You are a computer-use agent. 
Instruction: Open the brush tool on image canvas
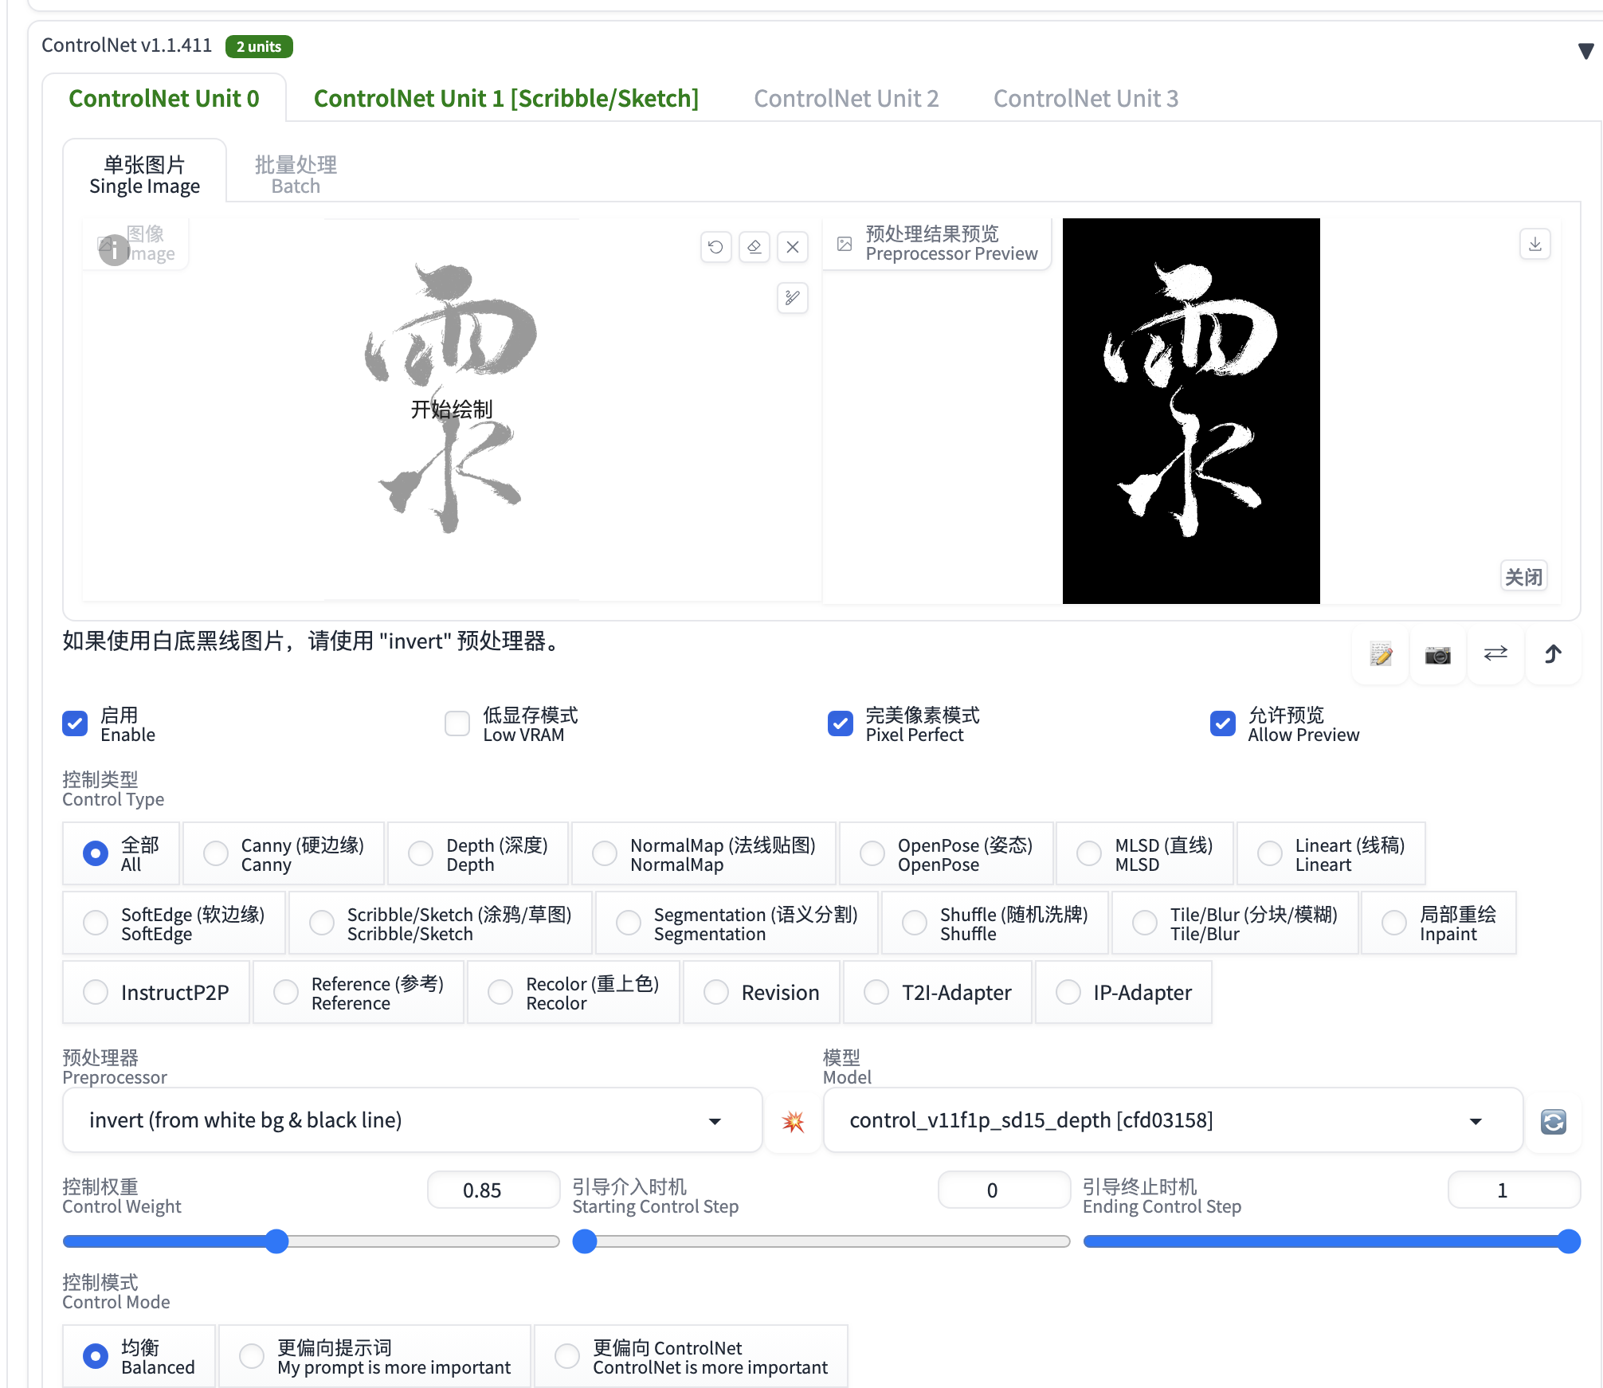point(792,298)
